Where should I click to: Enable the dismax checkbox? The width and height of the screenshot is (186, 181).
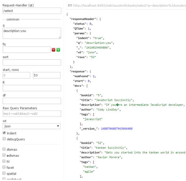(4, 149)
